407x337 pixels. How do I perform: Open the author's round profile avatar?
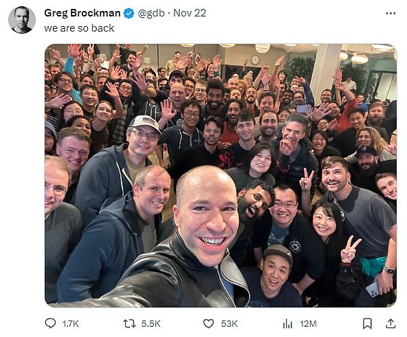[22, 20]
